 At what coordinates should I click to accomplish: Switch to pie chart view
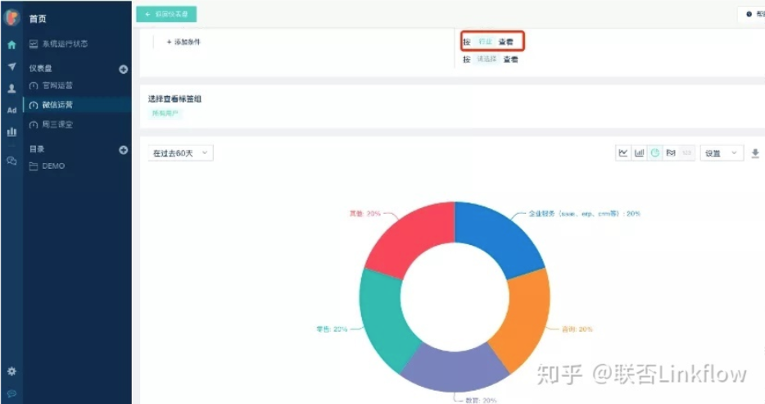coord(655,152)
